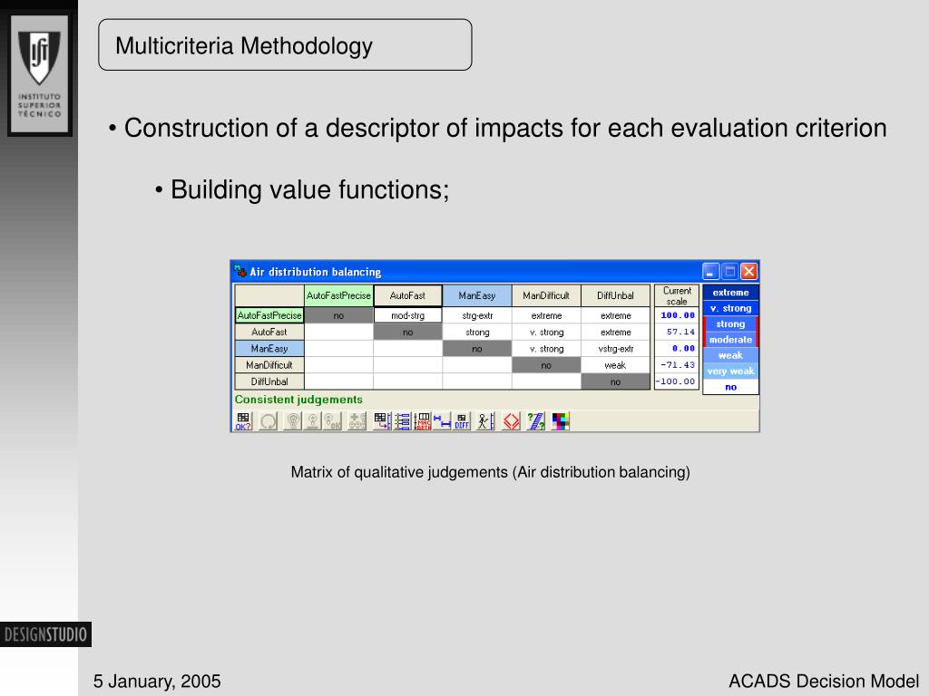Click the ManDifficult row header

tap(269, 365)
